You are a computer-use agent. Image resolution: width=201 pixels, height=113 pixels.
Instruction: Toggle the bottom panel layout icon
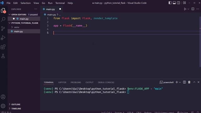pyautogui.click(x=174, y=3)
